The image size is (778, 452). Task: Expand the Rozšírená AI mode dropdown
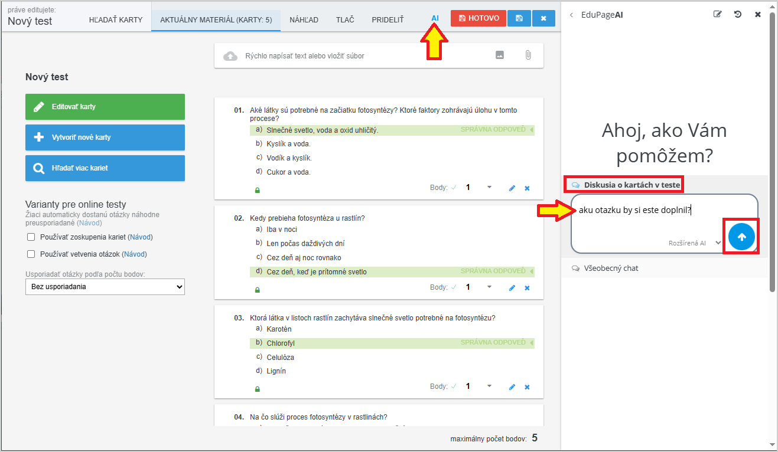pyautogui.click(x=718, y=243)
